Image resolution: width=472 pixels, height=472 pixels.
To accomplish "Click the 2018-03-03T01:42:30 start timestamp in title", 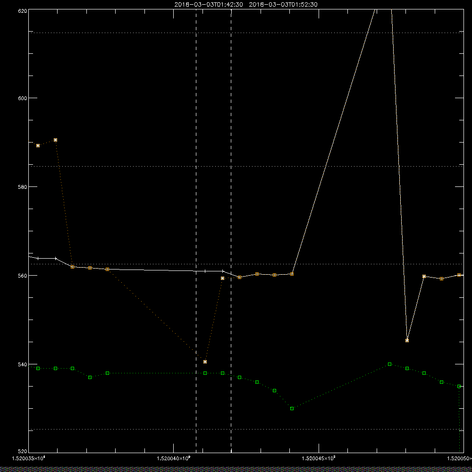I will point(209,5).
